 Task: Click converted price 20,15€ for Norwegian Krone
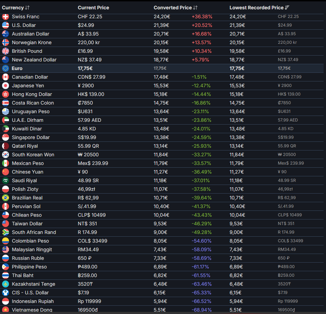pyautogui.click(x=161, y=42)
